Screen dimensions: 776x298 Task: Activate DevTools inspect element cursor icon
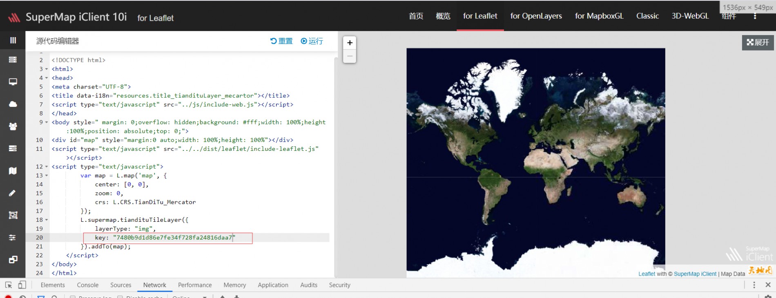[x=9, y=285]
